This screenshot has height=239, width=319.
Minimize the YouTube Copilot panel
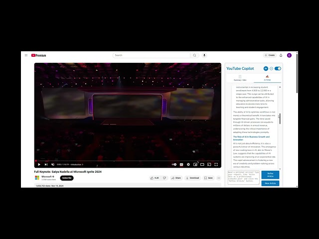(271, 69)
